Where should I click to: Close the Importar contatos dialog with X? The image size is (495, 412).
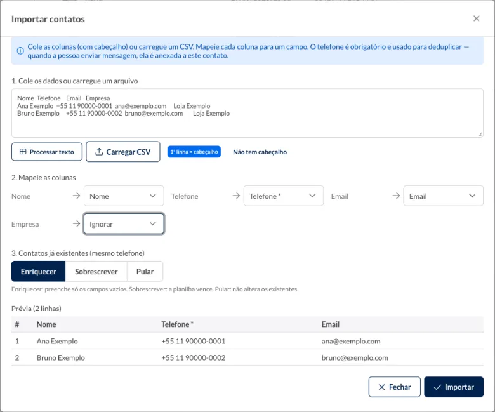click(x=476, y=18)
